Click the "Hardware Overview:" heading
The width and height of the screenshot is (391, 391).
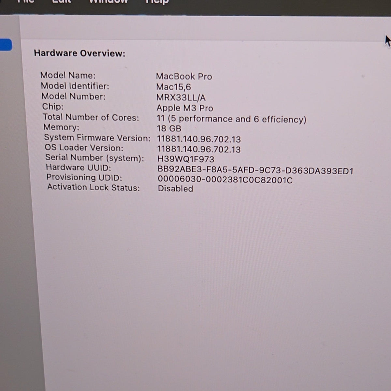80,53
